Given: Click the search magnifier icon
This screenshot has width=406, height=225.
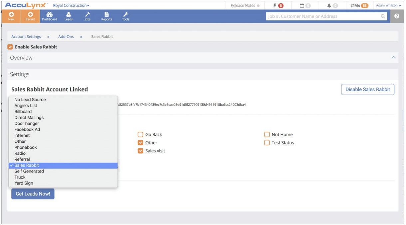Looking at the screenshot, I should pyautogui.click(x=383, y=16).
